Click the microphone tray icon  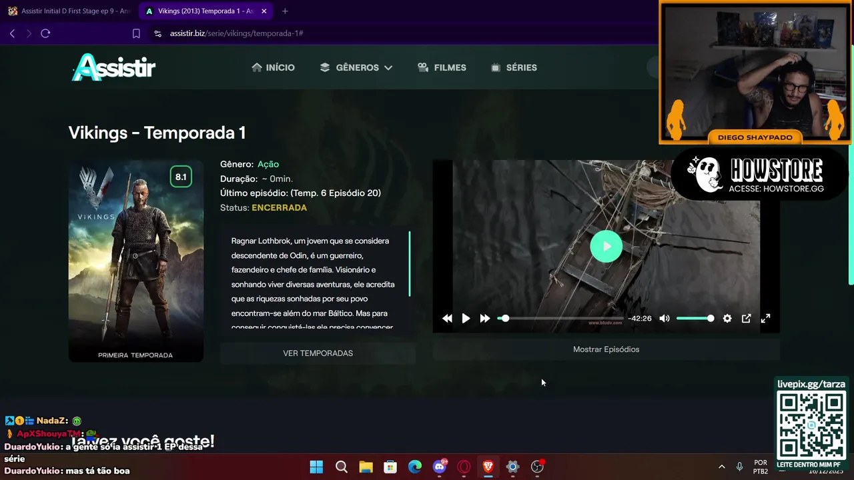pos(739,467)
